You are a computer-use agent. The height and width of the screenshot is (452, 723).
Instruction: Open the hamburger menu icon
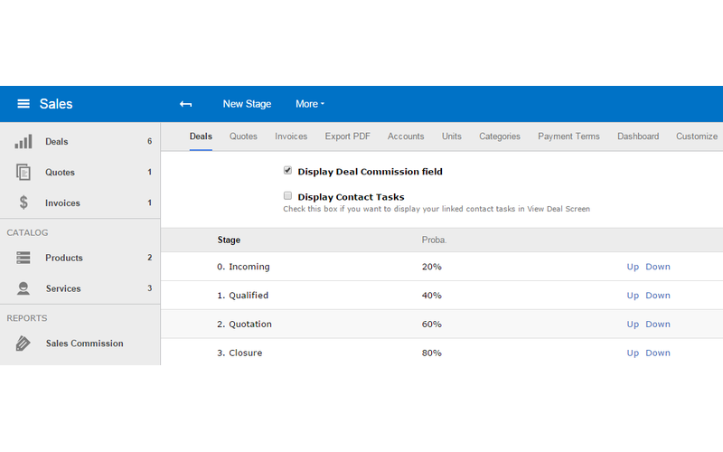[x=23, y=104]
